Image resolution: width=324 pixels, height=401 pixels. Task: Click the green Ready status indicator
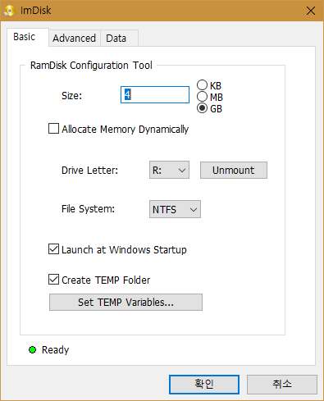point(32,349)
